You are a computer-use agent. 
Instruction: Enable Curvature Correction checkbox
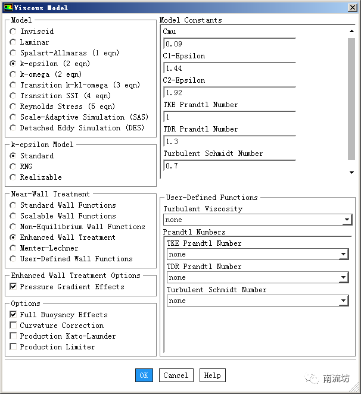coord(14,326)
